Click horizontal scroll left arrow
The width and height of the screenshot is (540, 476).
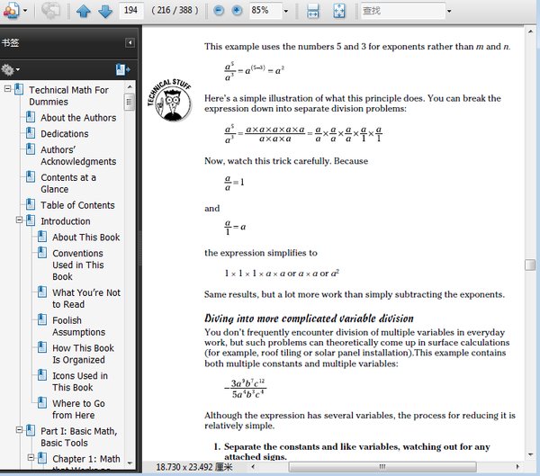(x=253, y=467)
